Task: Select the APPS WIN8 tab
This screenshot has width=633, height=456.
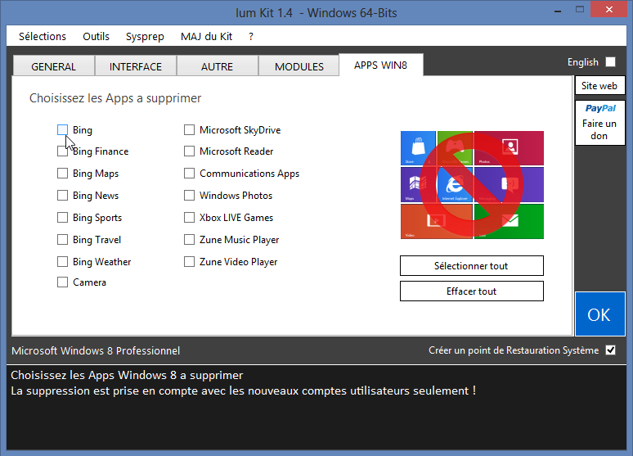Action: pos(380,65)
